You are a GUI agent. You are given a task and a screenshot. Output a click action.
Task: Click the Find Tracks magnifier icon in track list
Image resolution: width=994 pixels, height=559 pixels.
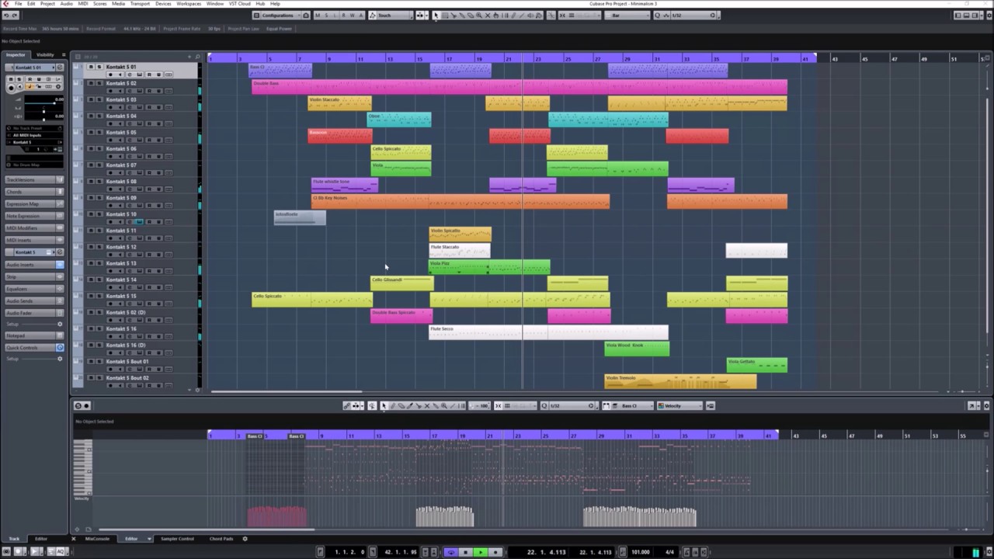point(197,57)
